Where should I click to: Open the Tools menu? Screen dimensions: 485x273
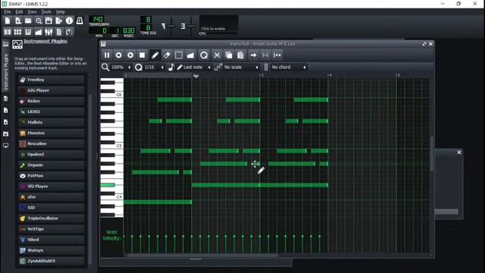tap(46, 12)
